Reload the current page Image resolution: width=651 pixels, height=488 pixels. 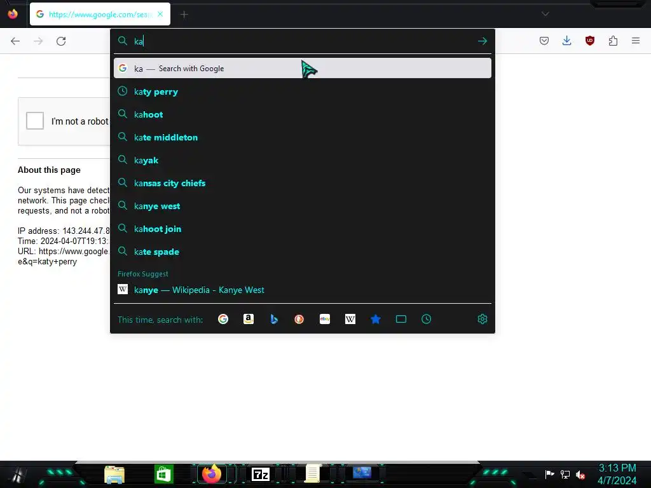(61, 41)
